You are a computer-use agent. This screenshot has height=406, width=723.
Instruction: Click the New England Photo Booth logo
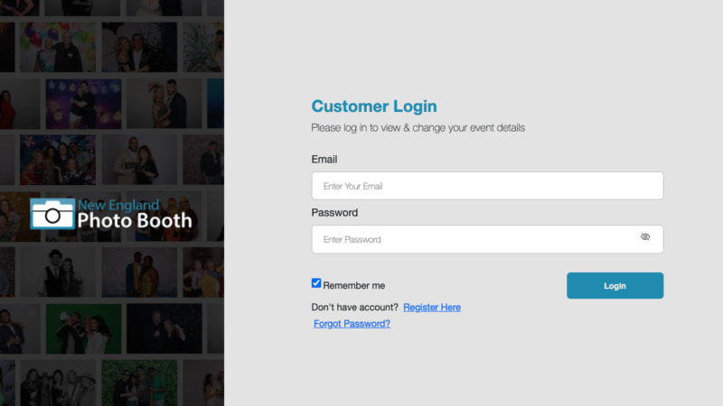[111, 214]
